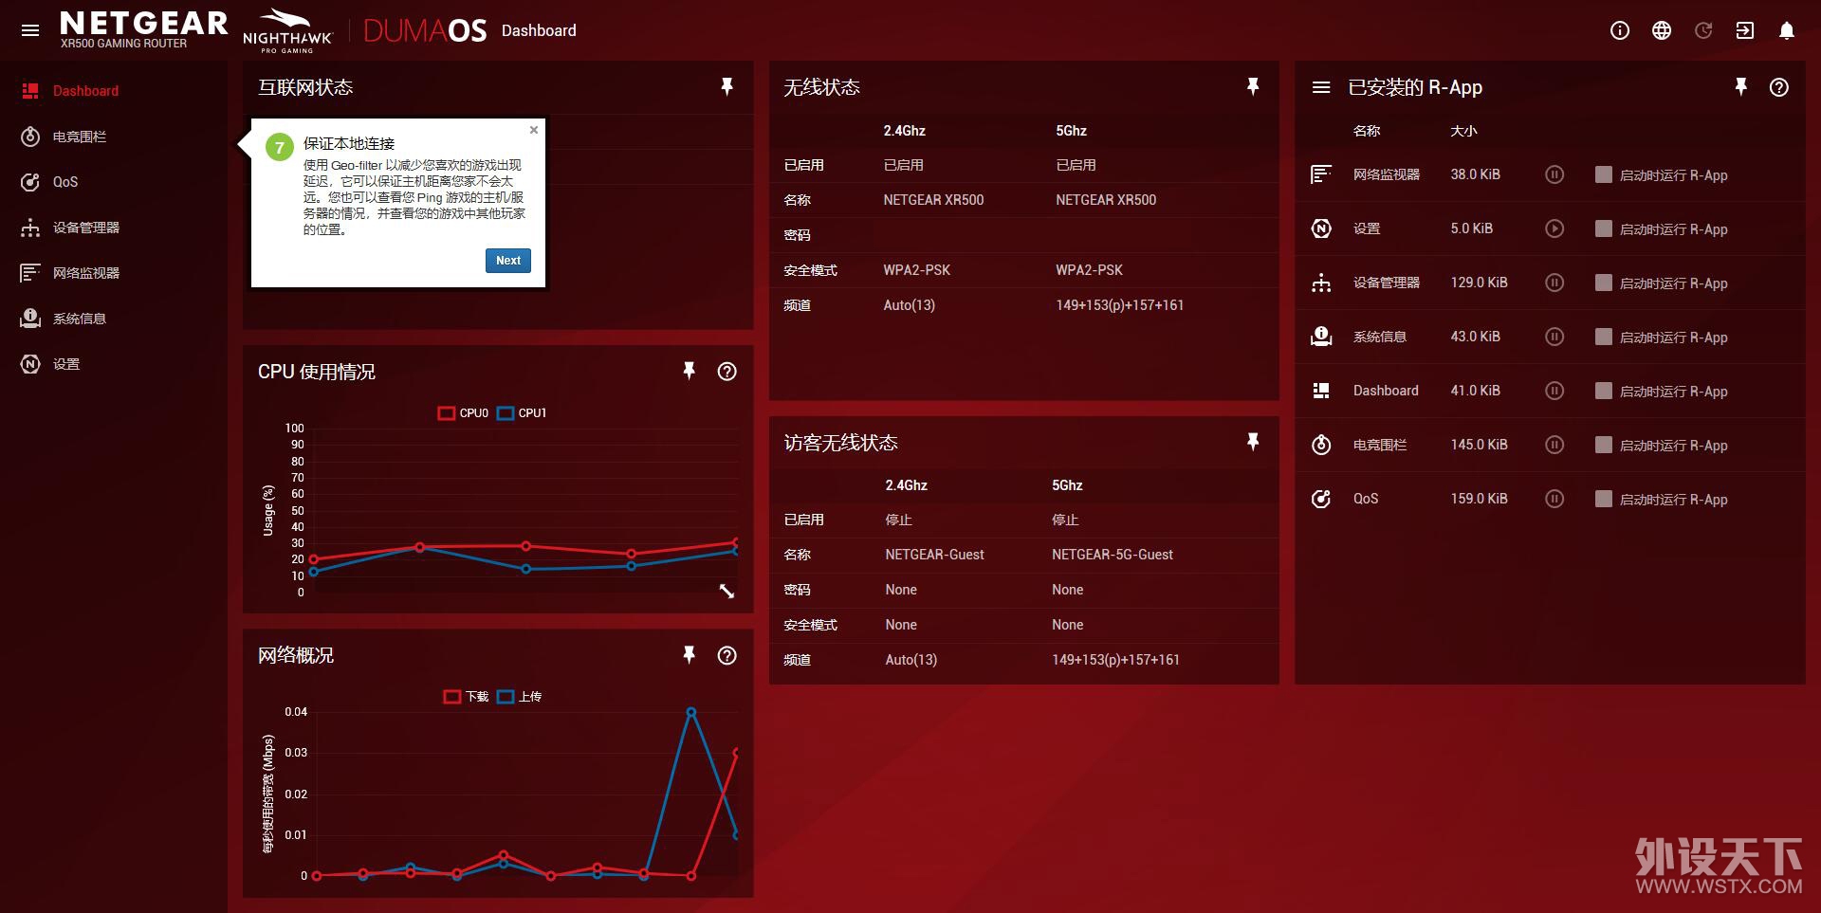This screenshot has height=913, width=1821.
Task: Select WPA2-PSK under 2.4Ghz in 无线状态
Action: tap(917, 270)
